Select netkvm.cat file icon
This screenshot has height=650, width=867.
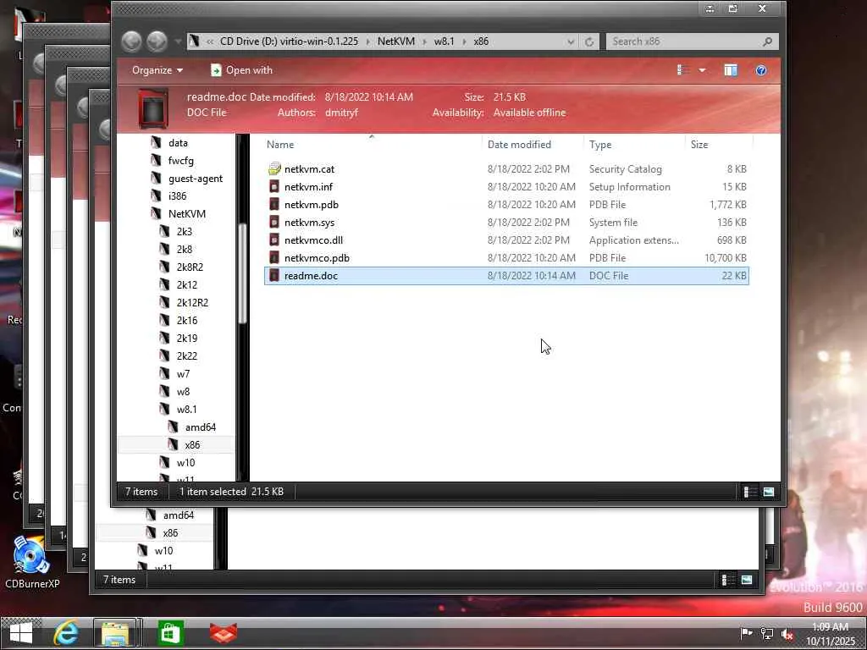[274, 169]
